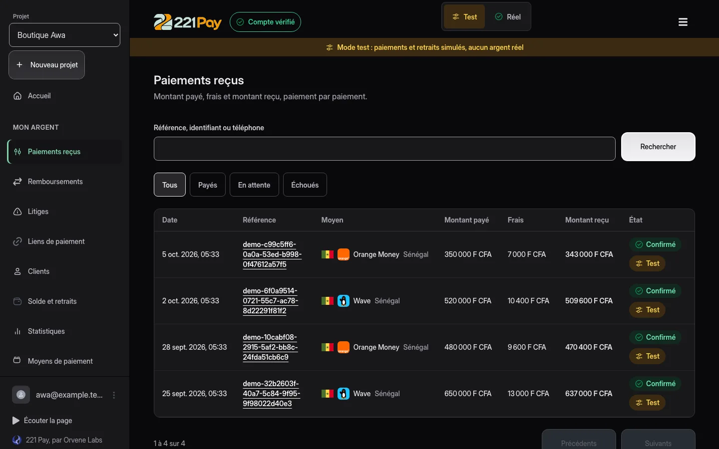Click the Statistiques bar chart icon
Viewport: 719px width, 449px height.
pyautogui.click(x=17, y=331)
